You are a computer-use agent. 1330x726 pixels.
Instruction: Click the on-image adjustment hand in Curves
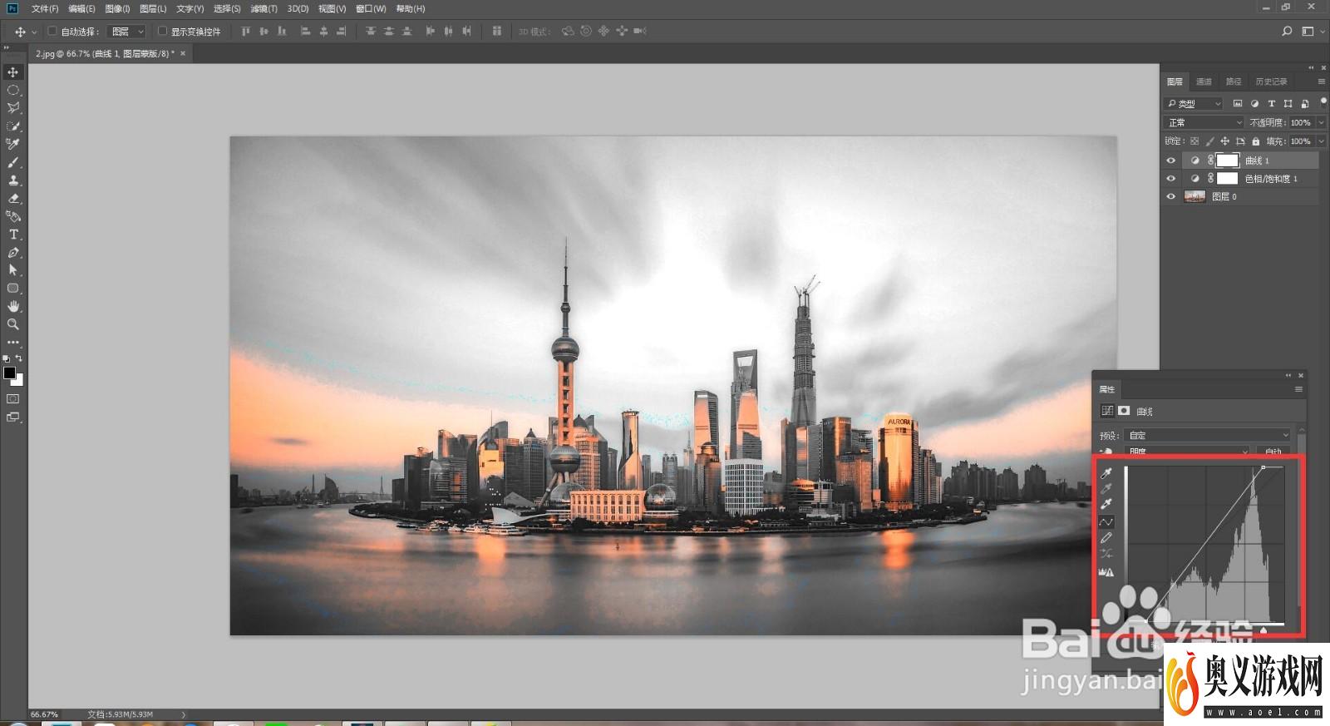coord(1106,451)
